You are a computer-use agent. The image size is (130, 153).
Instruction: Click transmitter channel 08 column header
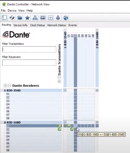[x=93, y=36]
